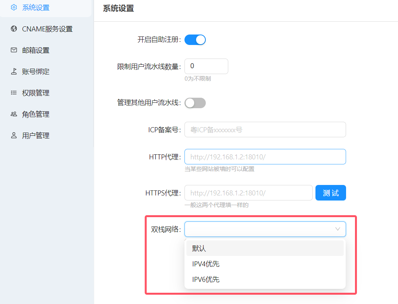The image size is (398, 304).
Task: Click the group icon for 角色管理
Action: [14, 114]
